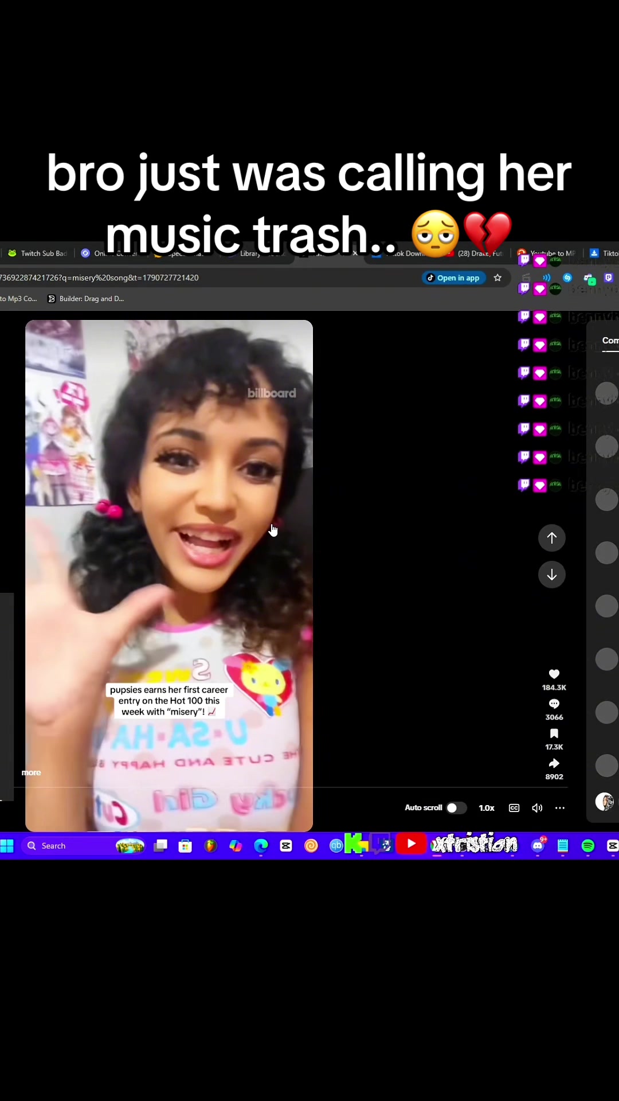Viewport: 619px width, 1101px height.
Task: Open Microsoft Edge from the taskbar
Action: [261, 846]
